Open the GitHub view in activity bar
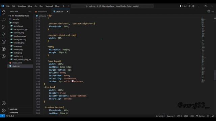The width and height of the screenshot is (216, 121). [x=4, y=49]
